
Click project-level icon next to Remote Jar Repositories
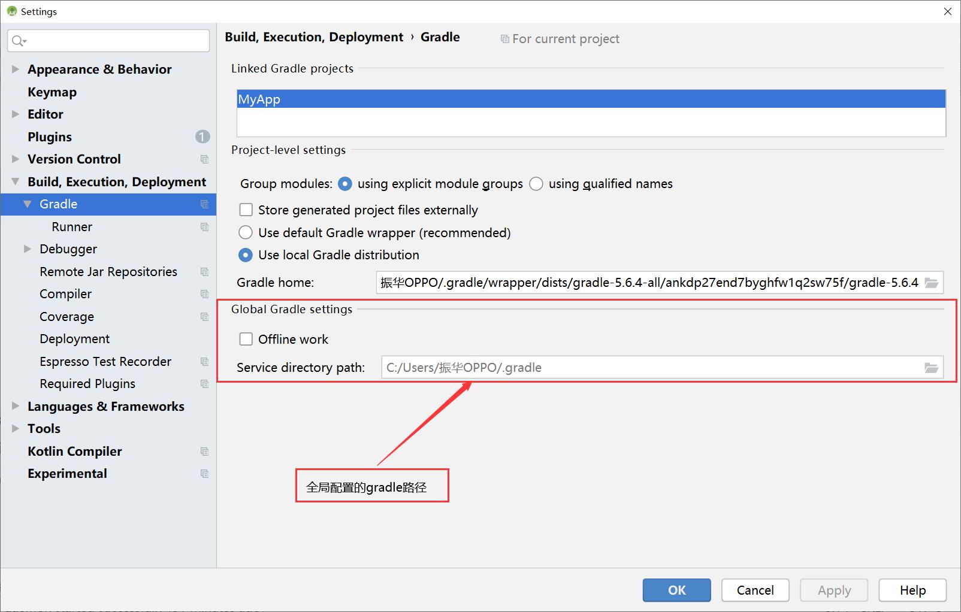click(x=204, y=272)
